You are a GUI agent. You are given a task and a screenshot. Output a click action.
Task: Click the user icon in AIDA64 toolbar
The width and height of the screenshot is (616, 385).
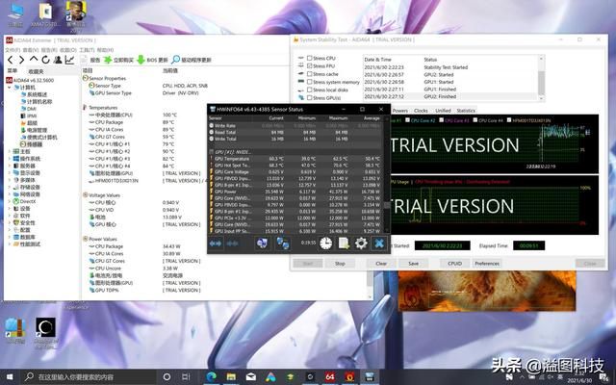58,60
